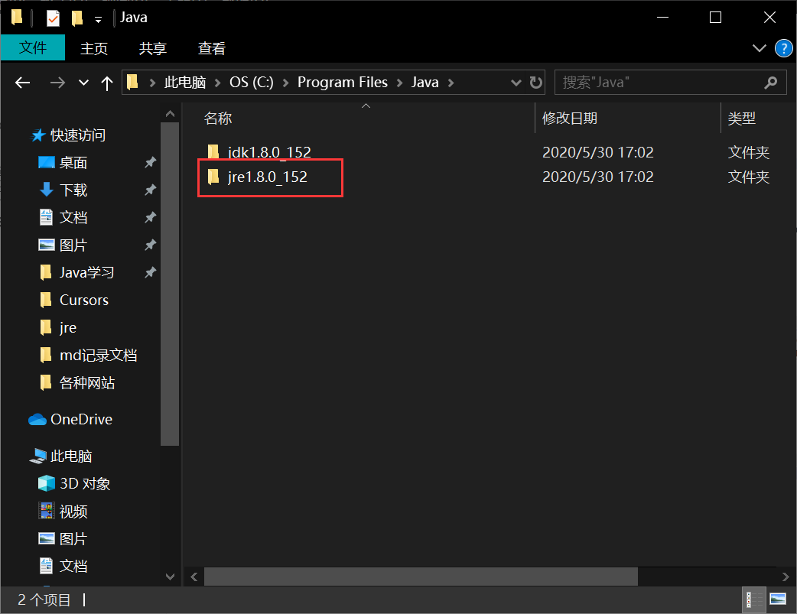Select OneDrive in the navigation pane

click(x=81, y=419)
